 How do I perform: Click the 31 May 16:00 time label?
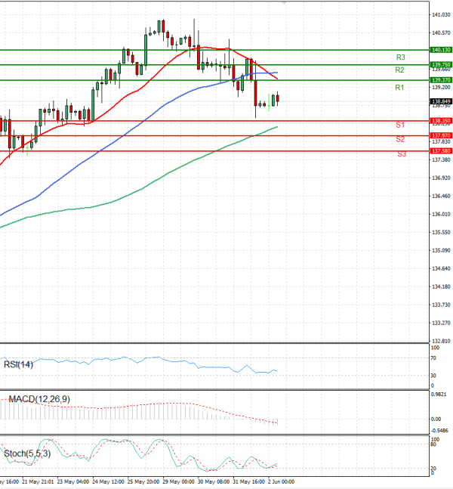coord(249,482)
